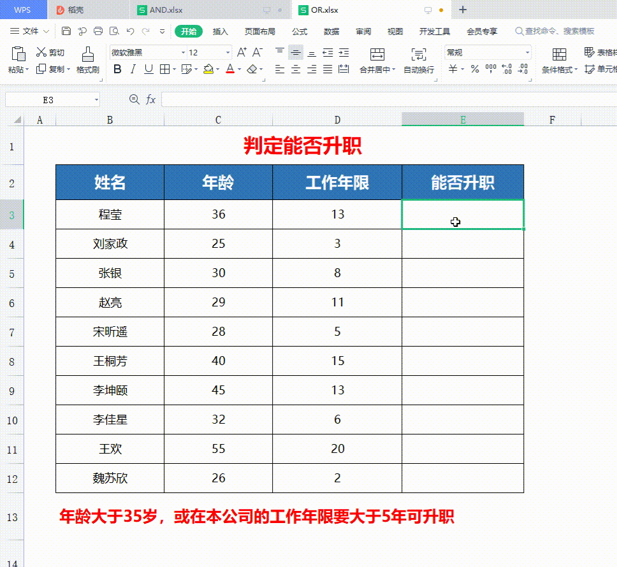Image resolution: width=617 pixels, height=567 pixels.
Task: Click the currency ¥ format icon
Action: click(453, 69)
